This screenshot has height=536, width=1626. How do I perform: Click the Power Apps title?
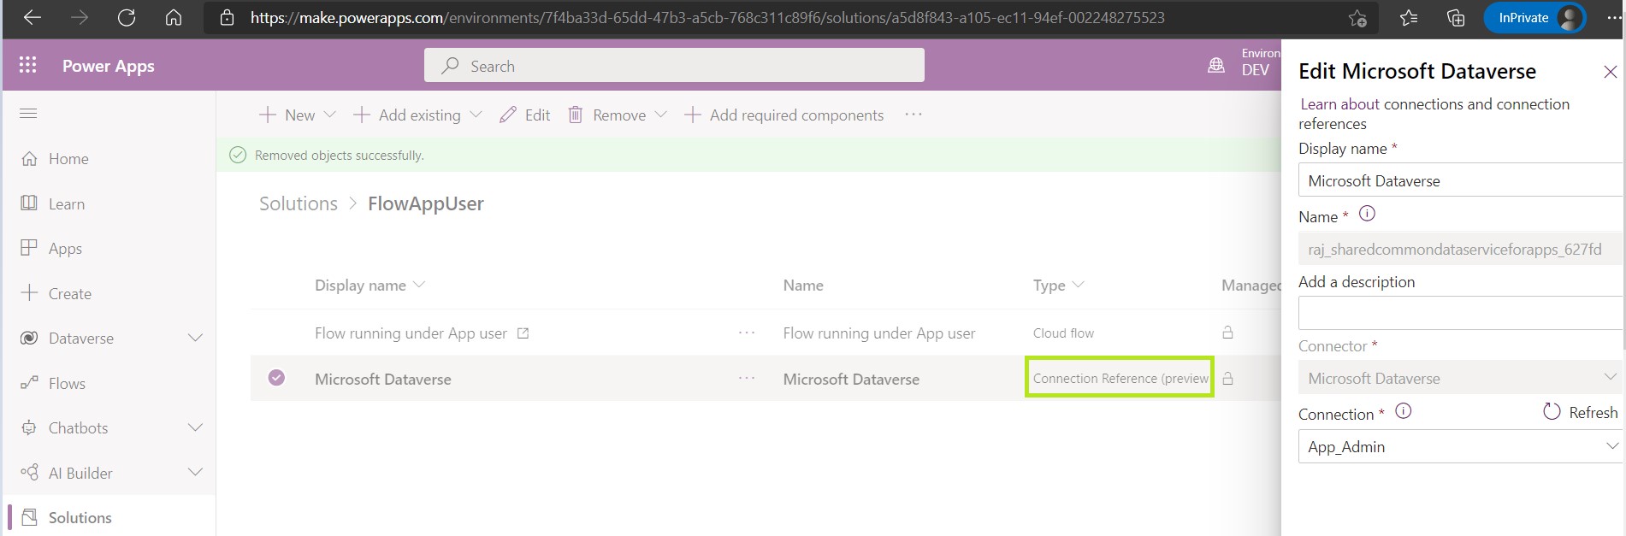click(109, 66)
